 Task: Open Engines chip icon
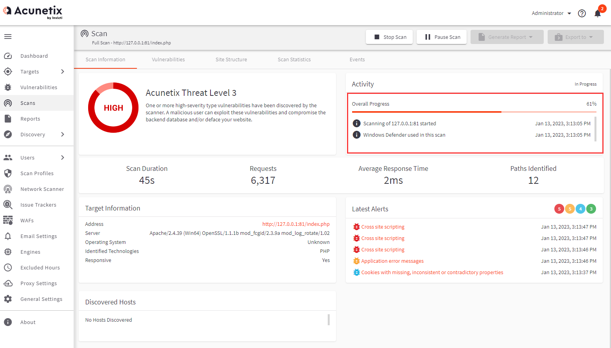tap(8, 252)
